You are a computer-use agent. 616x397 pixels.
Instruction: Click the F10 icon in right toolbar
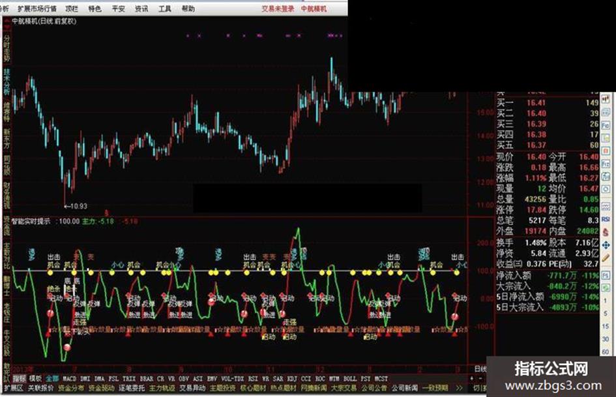[606, 163]
